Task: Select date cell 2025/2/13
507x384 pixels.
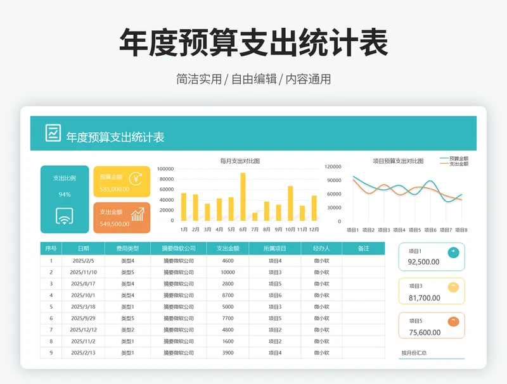Action: tap(84, 353)
